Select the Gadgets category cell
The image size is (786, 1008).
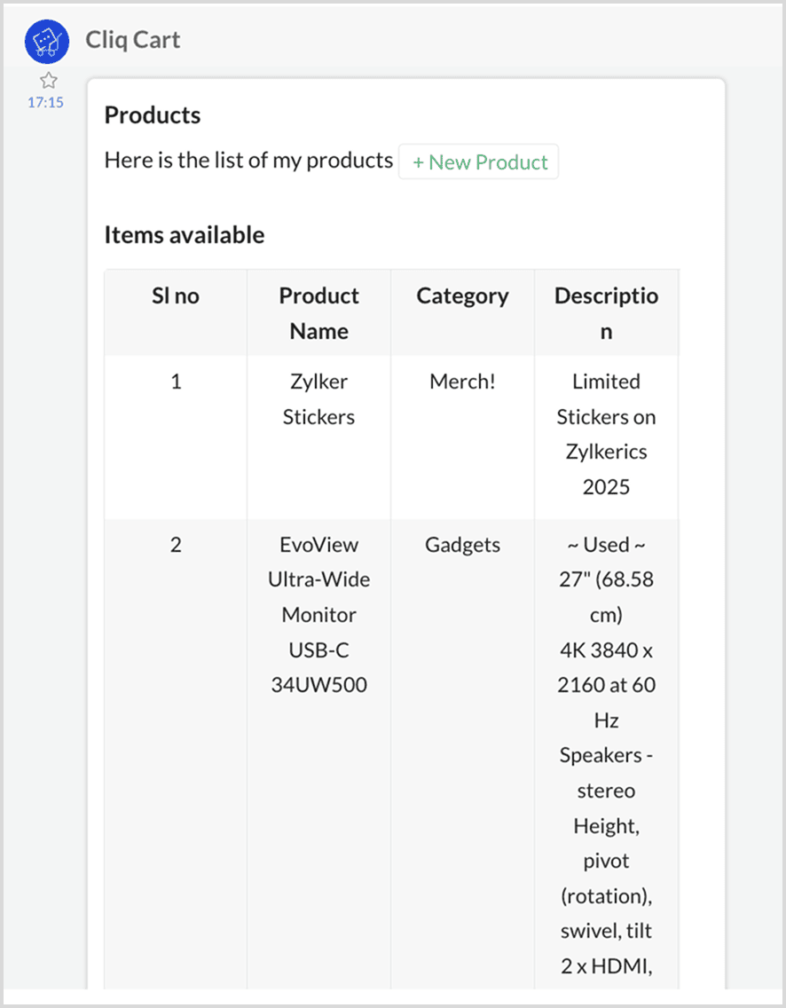(x=462, y=545)
